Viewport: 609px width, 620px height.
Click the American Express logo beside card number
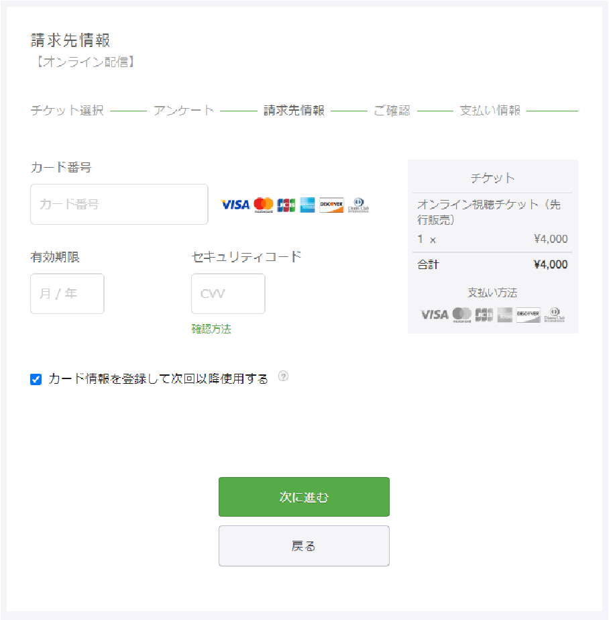307,205
